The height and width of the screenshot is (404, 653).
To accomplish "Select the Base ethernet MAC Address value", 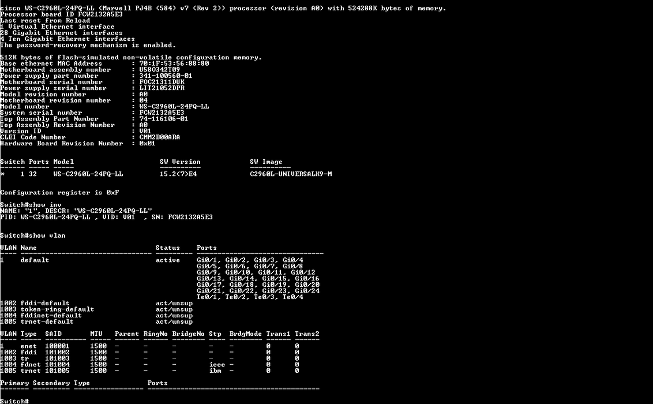I will 174,63.
